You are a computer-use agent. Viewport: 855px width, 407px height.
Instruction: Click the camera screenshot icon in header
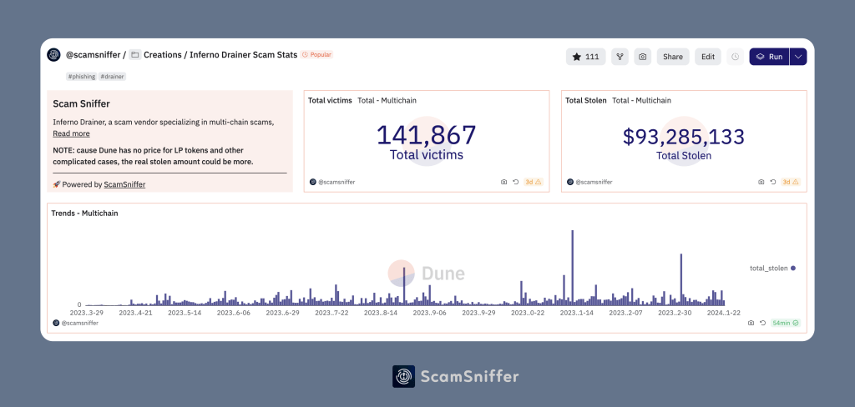pos(642,57)
